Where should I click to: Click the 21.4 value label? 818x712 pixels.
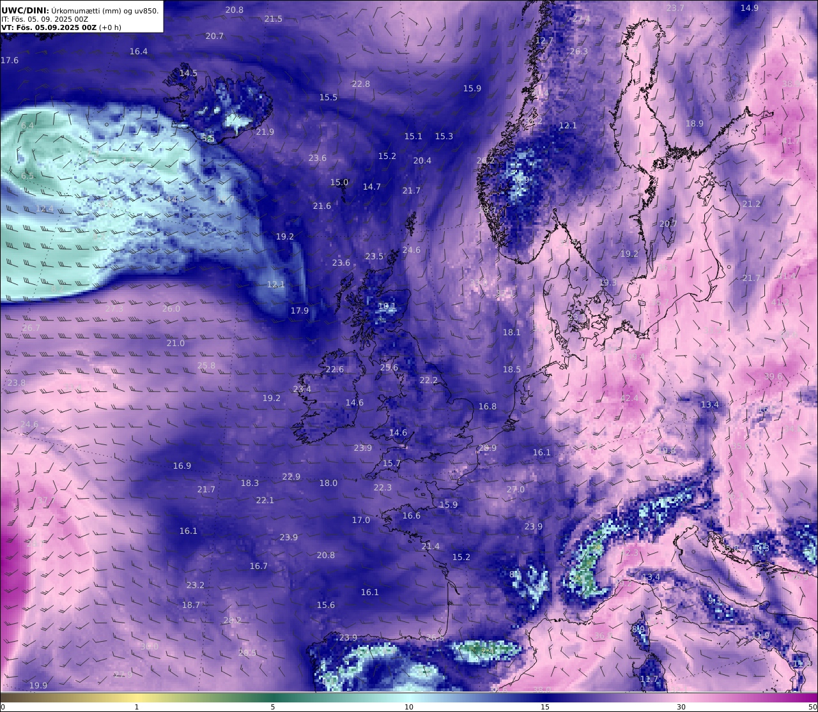[x=431, y=547]
